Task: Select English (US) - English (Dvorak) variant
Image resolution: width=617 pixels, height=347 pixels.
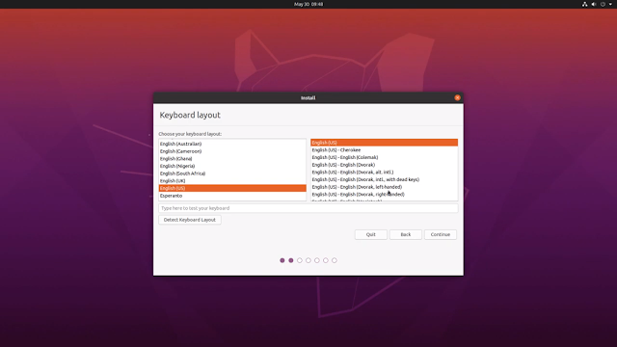Action: click(x=384, y=165)
